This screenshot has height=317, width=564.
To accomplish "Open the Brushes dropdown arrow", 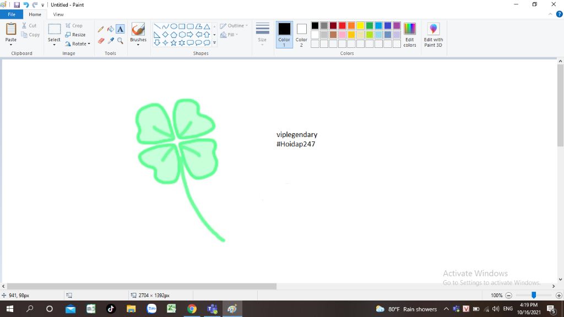I will (x=138, y=45).
